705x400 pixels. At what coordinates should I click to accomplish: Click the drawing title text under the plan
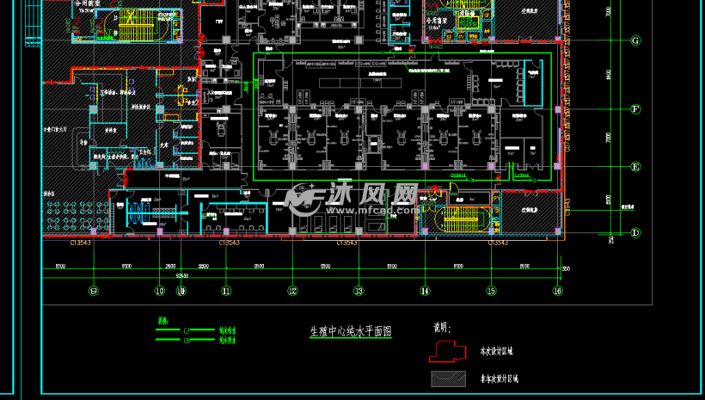click(x=350, y=331)
